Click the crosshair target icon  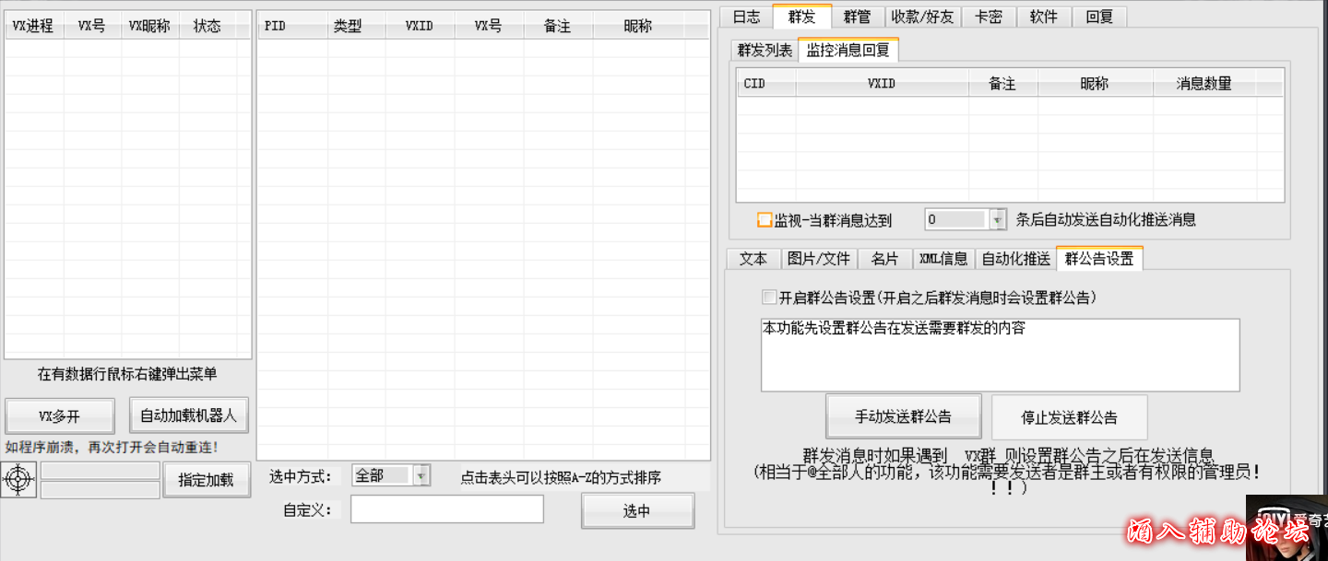(18, 480)
